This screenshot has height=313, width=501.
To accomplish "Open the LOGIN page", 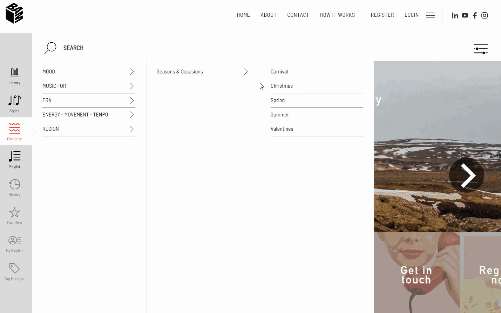I will pos(412,15).
